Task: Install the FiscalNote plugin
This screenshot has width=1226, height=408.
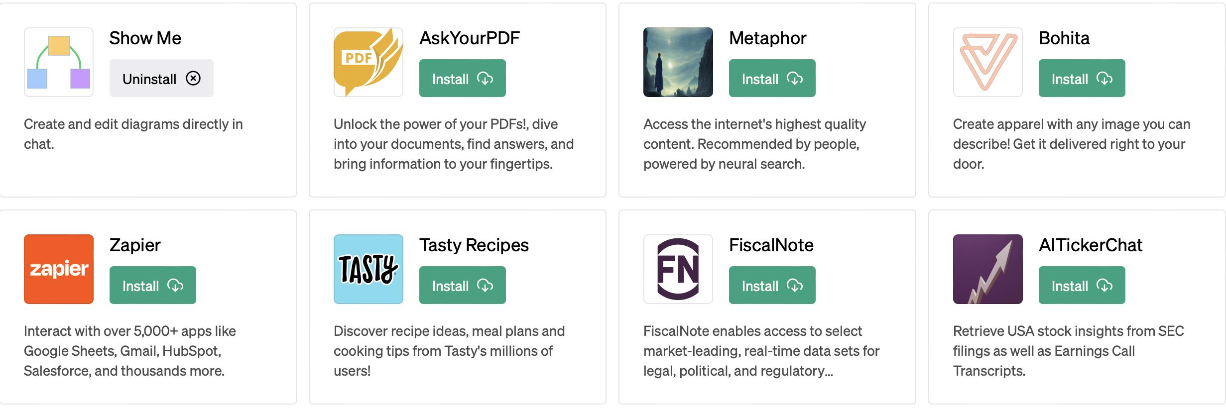Action: point(772,286)
